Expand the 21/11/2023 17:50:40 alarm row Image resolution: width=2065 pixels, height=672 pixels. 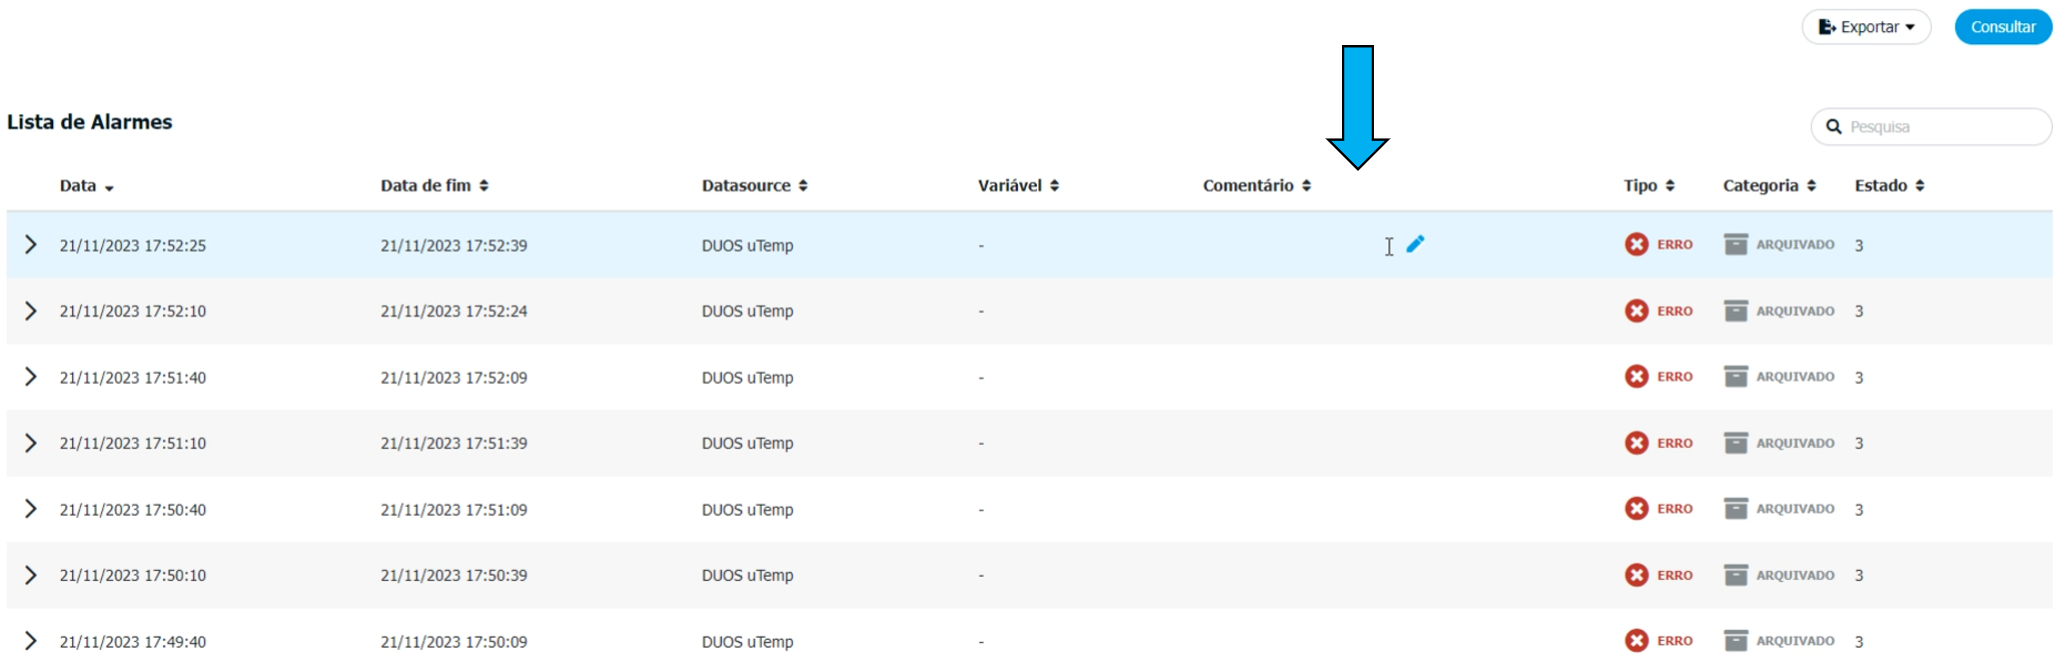tap(30, 509)
